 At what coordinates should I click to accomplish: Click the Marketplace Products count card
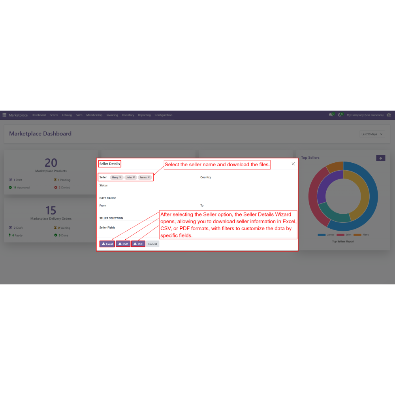click(51, 165)
